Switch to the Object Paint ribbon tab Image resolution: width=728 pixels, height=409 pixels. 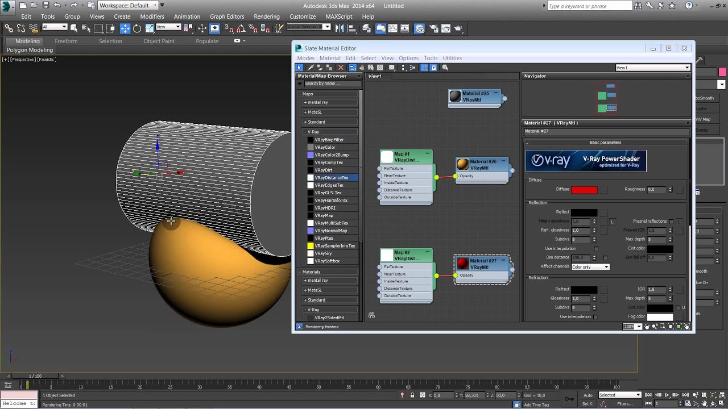(159, 41)
